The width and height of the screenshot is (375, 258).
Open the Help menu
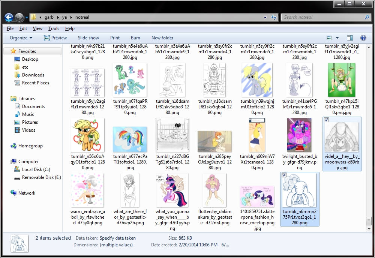point(70,28)
